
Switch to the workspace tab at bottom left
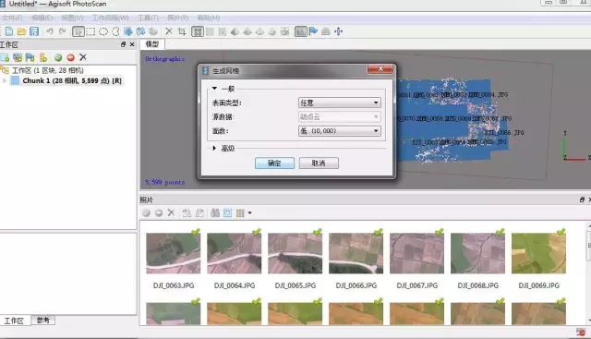tap(14, 321)
